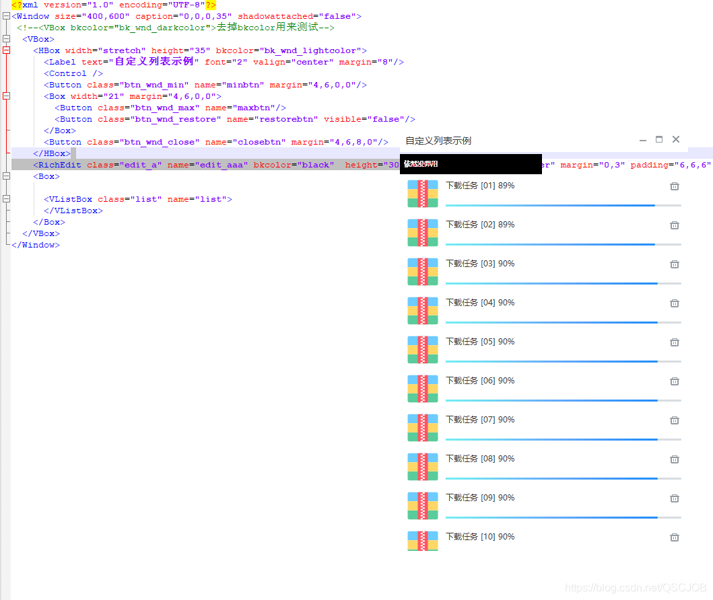Viewport: 713px width, 600px height.
Task: Collapse the VBox node fold marker
Action: point(6,38)
